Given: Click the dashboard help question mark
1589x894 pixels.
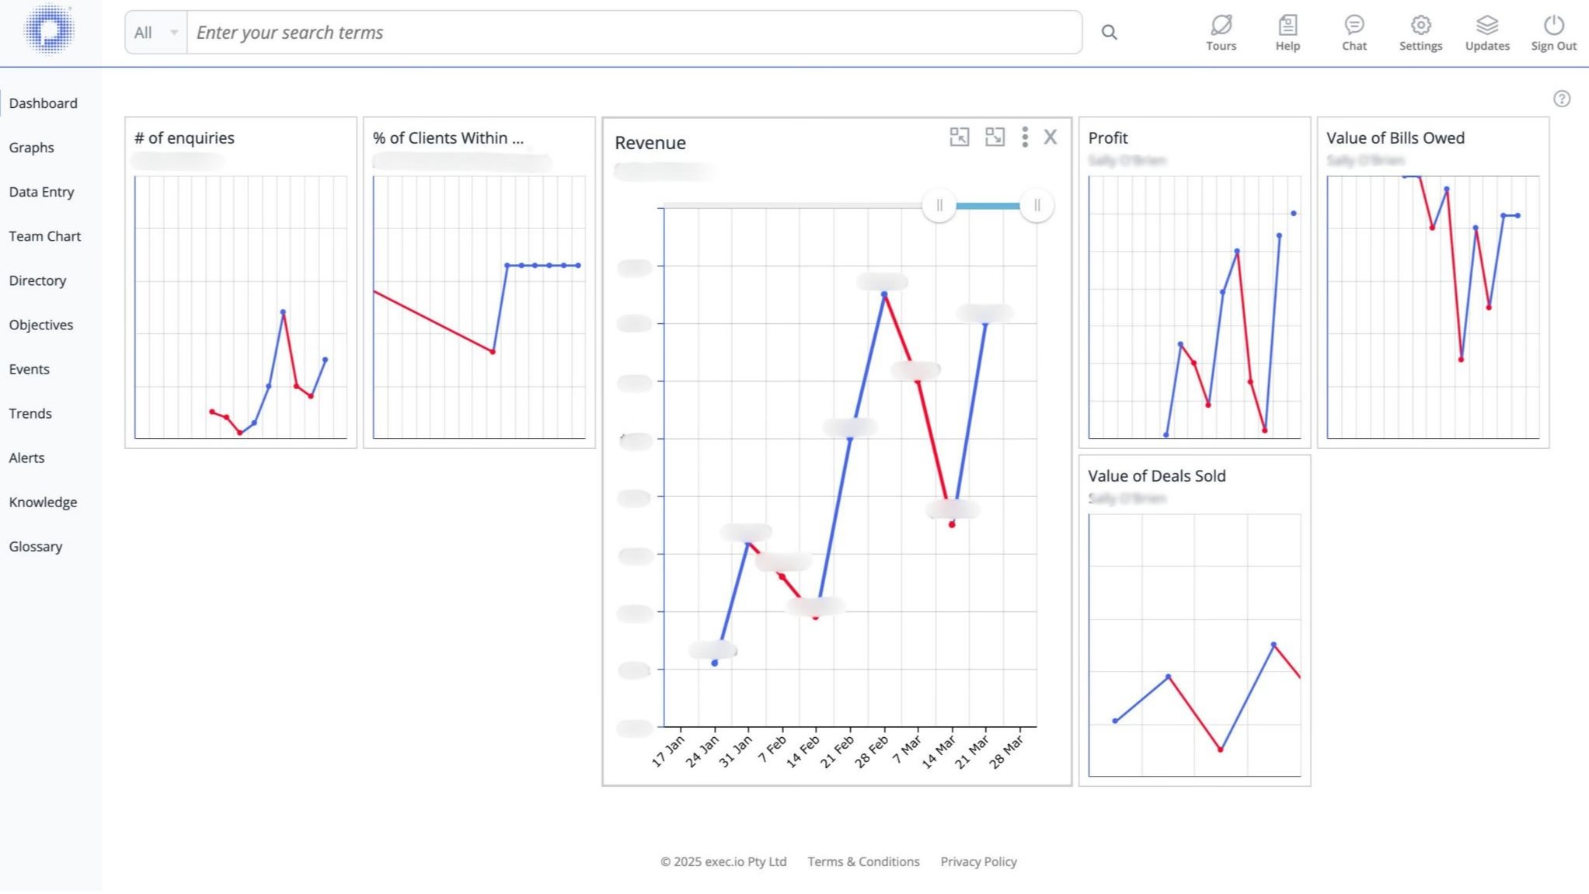Looking at the screenshot, I should tap(1561, 99).
